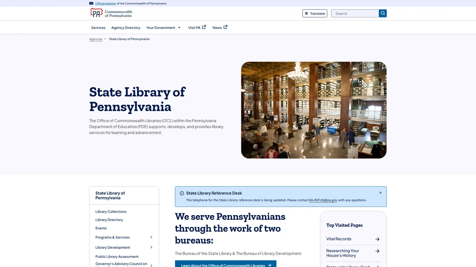Open the Services menu item
Screen dimensions: 476x267
point(98,27)
